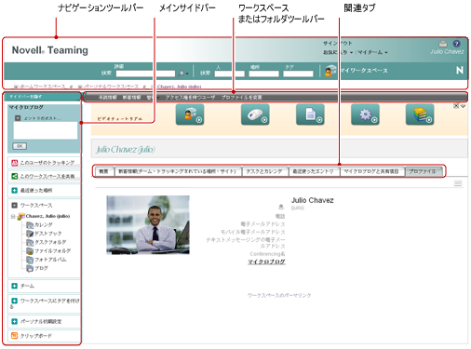Expand the 最近使った場所 section
This screenshot has width=471, height=349.
(x=14, y=190)
